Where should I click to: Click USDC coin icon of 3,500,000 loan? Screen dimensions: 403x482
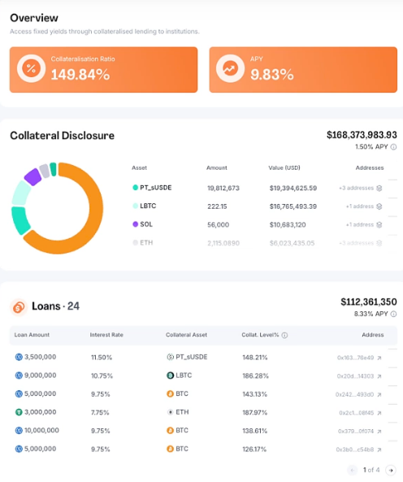[x=19, y=357]
